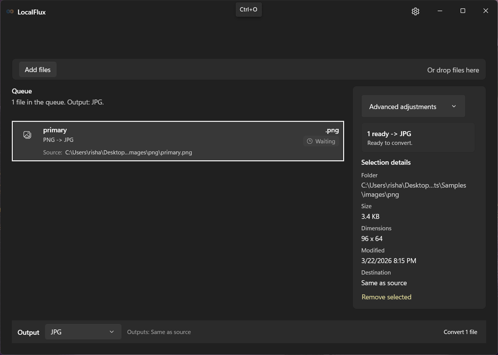Select the primary.png queue item
The width and height of the screenshot is (498, 355).
click(x=178, y=141)
